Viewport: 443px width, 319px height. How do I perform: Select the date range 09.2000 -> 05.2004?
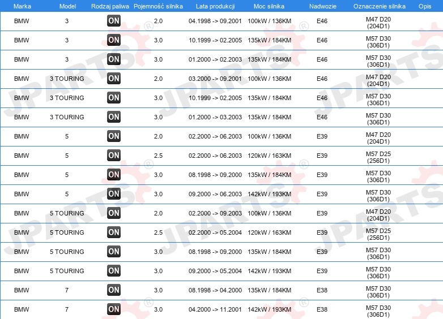pos(215,271)
